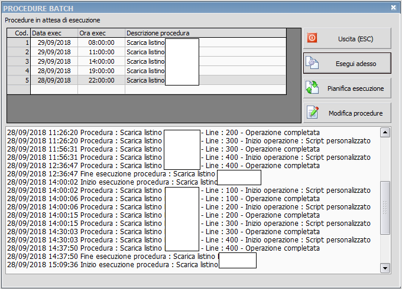
Task: Click log line 14:37:50 Line 400 Operazione completata
Action: click(x=163, y=248)
